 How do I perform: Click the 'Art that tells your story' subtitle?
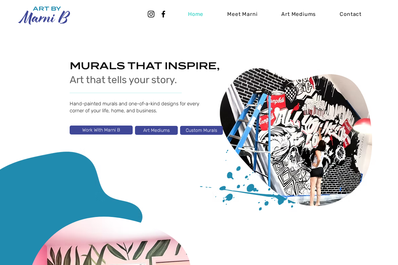[x=123, y=80]
